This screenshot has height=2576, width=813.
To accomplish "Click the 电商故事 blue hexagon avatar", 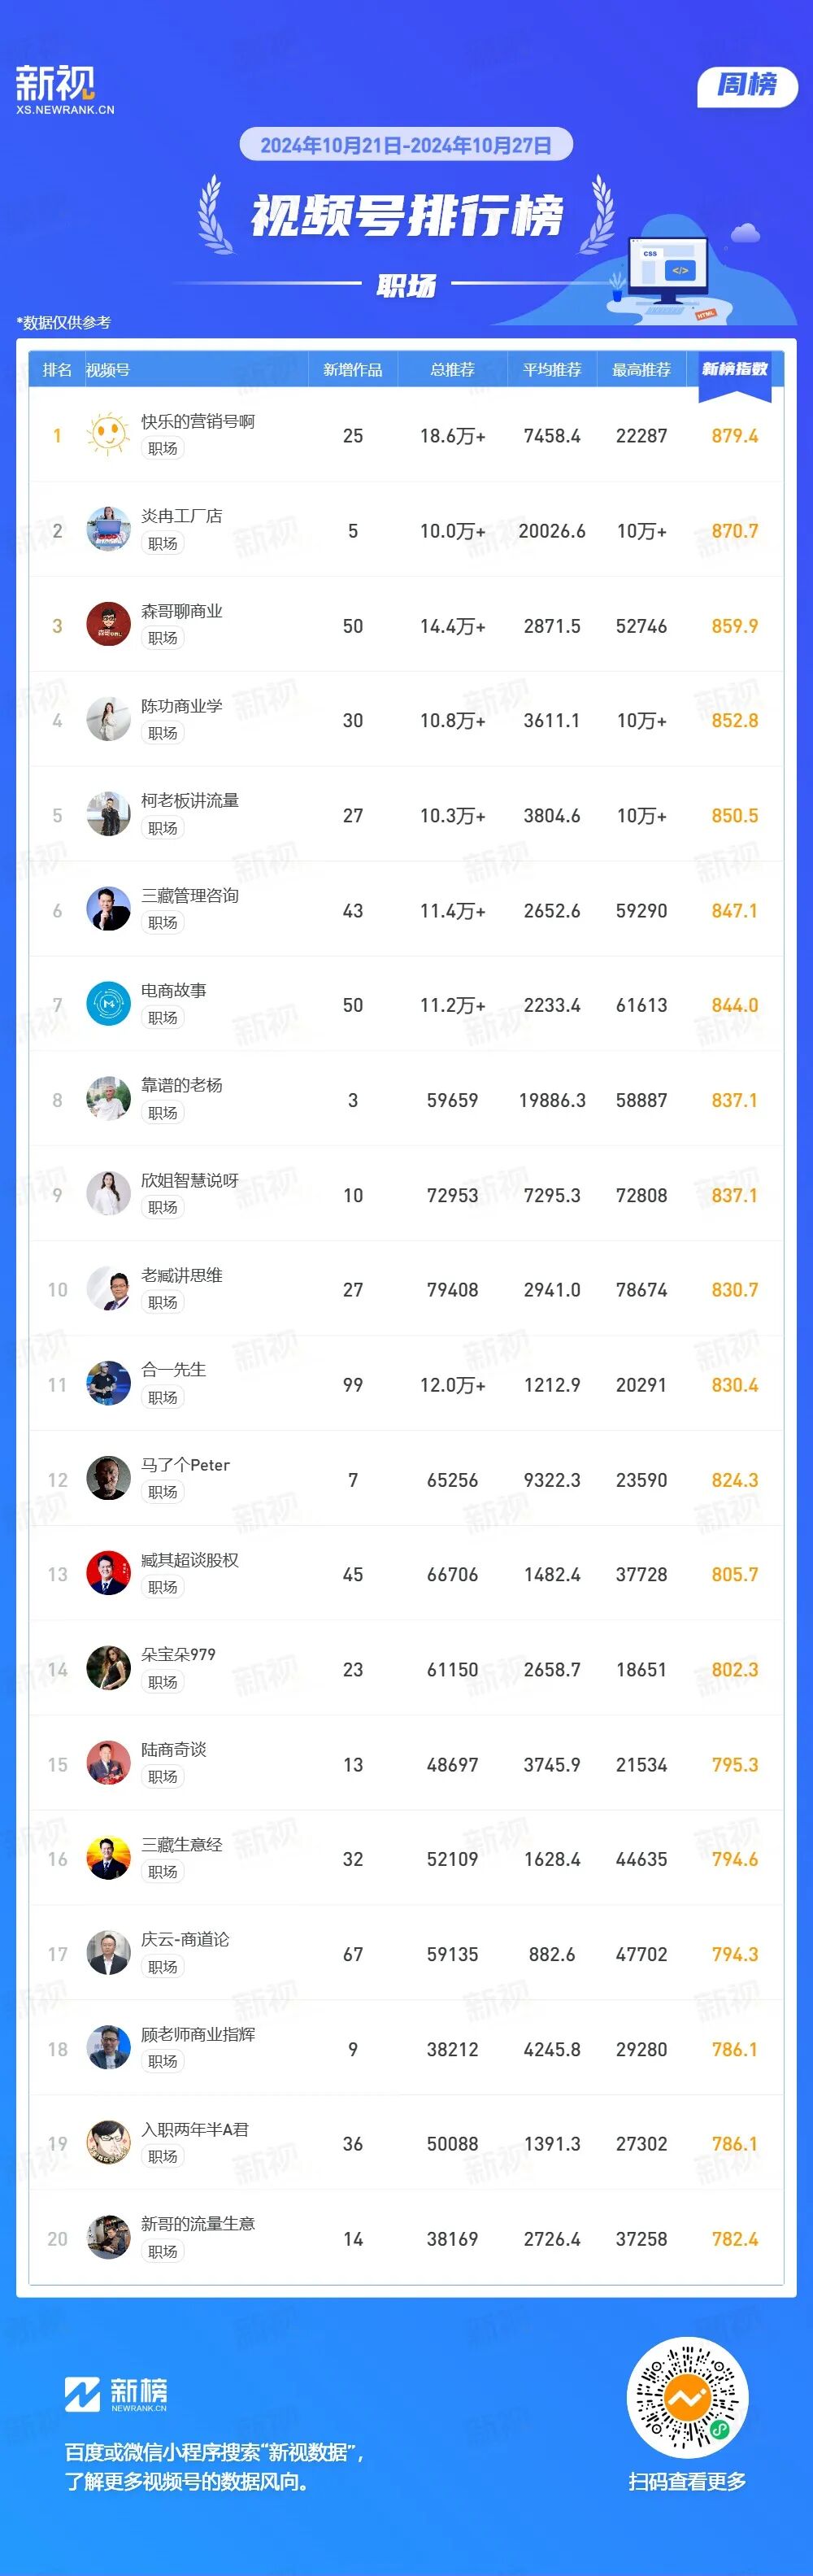I will 108,1004.
